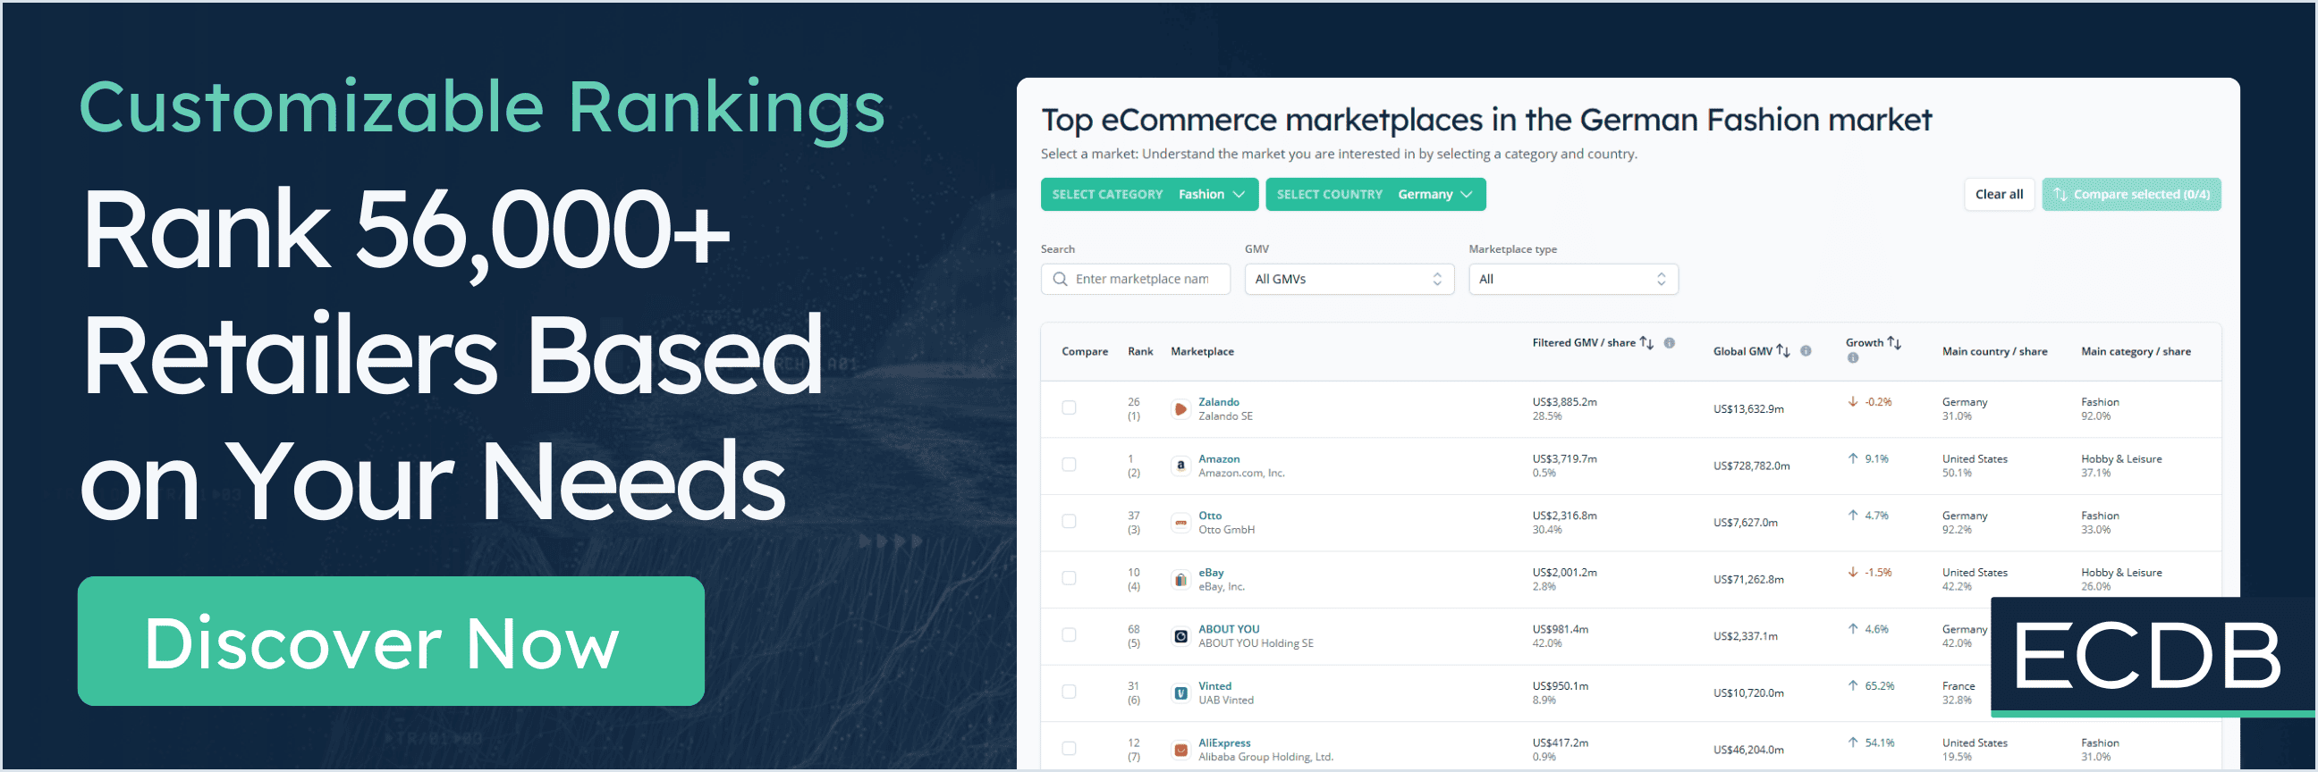This screenshot has width=2318, height=772.
Task: Click the Marketplace column header
Action: [1202, 350]
